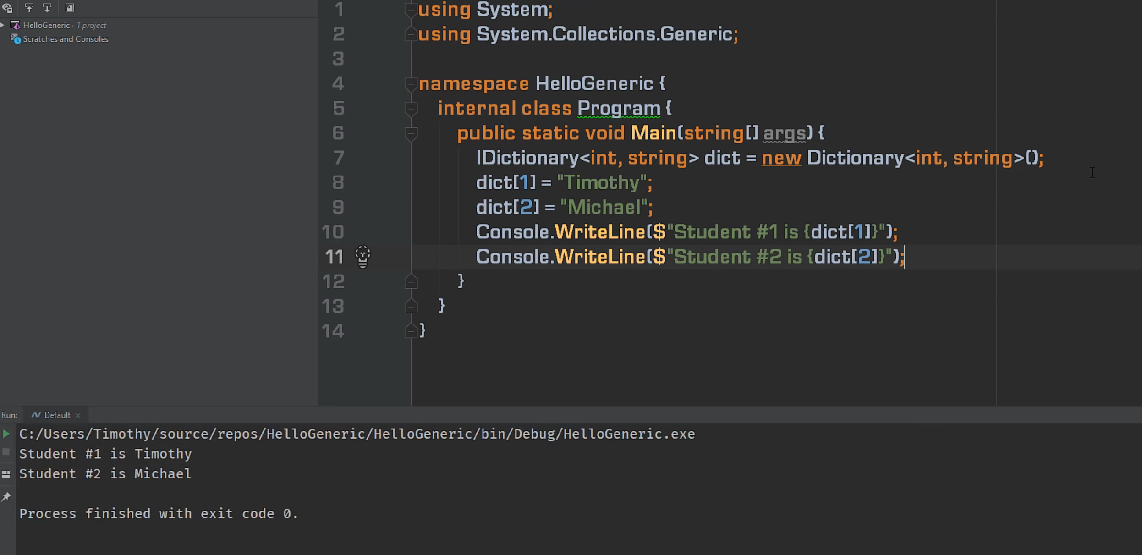Viewport: 1142px width, 555px height.
Task: Click the grey Stop button in Run panel
Action: (x=6, y=452)
